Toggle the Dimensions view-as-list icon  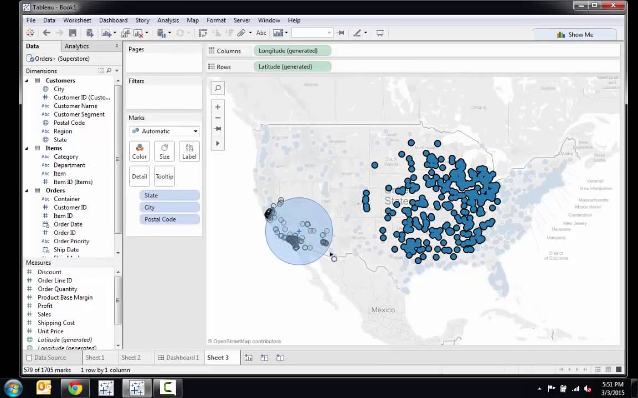(x=101, y=71)
